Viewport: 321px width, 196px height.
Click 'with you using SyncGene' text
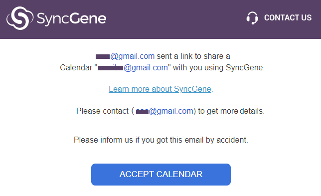[218, 68]
